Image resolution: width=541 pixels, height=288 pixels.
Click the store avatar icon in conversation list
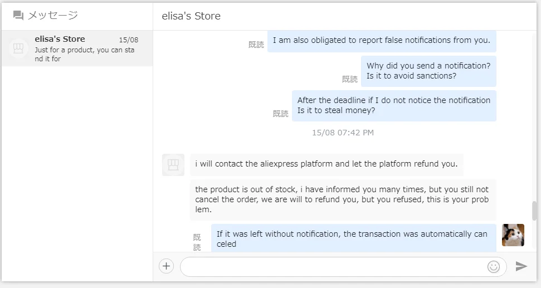[x=19, y=48]
